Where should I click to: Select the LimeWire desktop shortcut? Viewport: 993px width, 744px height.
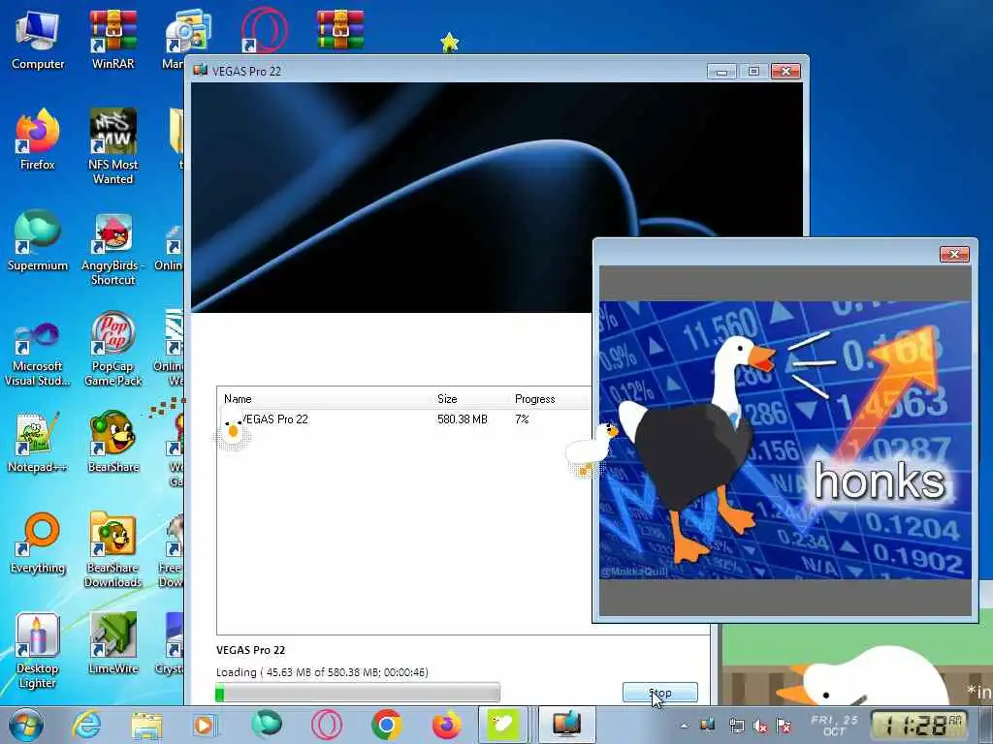pos(112,643)
